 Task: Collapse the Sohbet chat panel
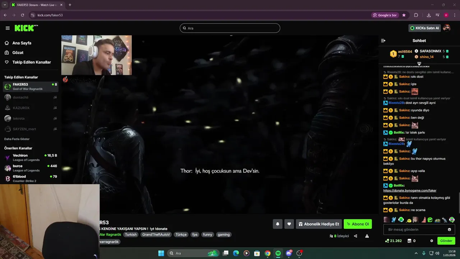point(383,41)
